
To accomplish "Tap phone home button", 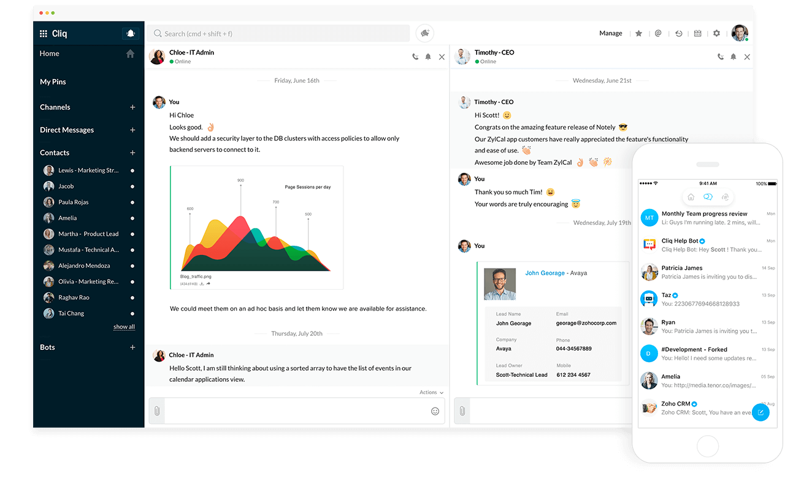I will point(708,446).
